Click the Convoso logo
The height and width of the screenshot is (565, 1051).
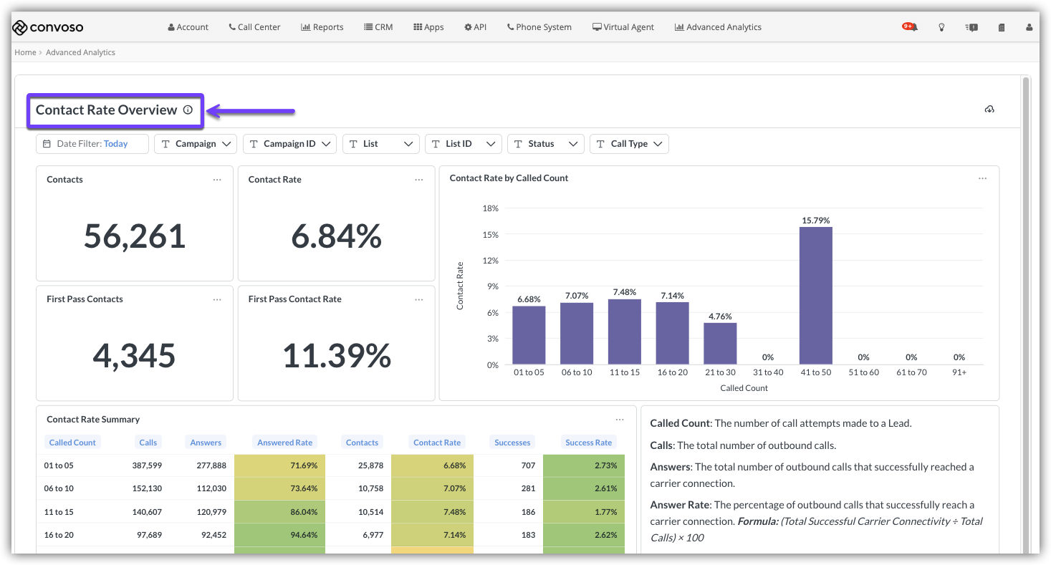[x=48, y=27]
